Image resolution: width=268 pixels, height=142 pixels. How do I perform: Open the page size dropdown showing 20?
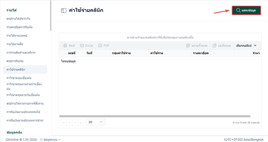(x=95, y=122)
